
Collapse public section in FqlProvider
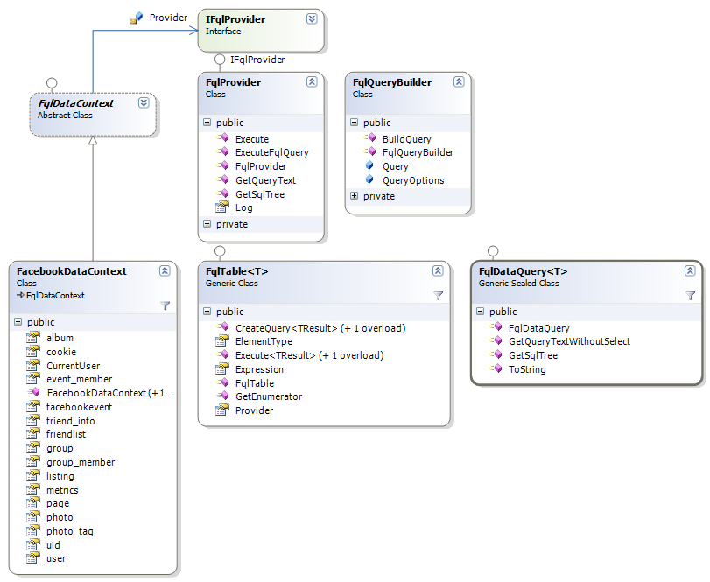[x=207, y=123]
